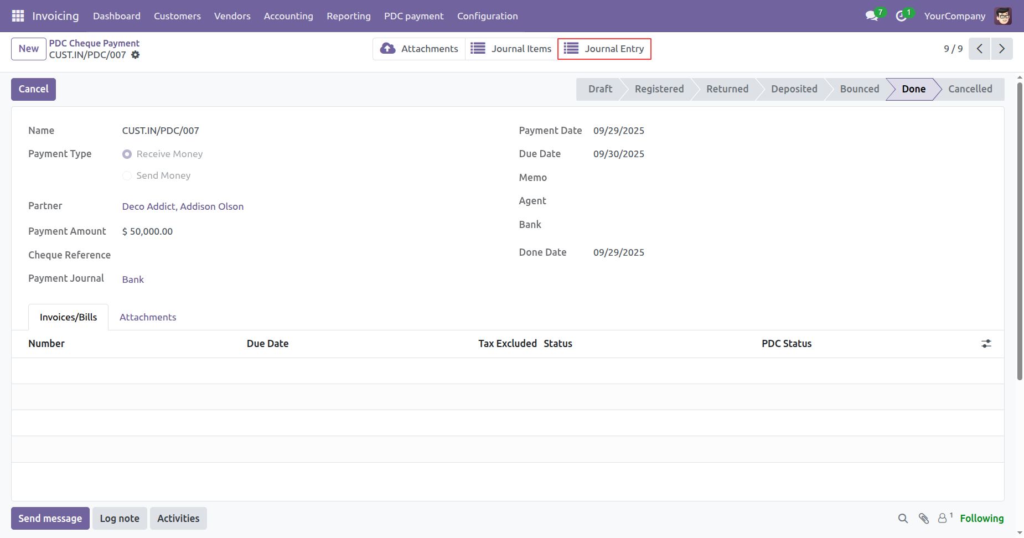The height and width of the screenshot is (538, 1024).
Task: Expand the Configuration menu
Action: click(487, 16)
